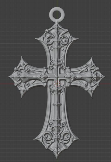Click the pointed tip of the right arm
111x162 pixels.
[104, 77]
